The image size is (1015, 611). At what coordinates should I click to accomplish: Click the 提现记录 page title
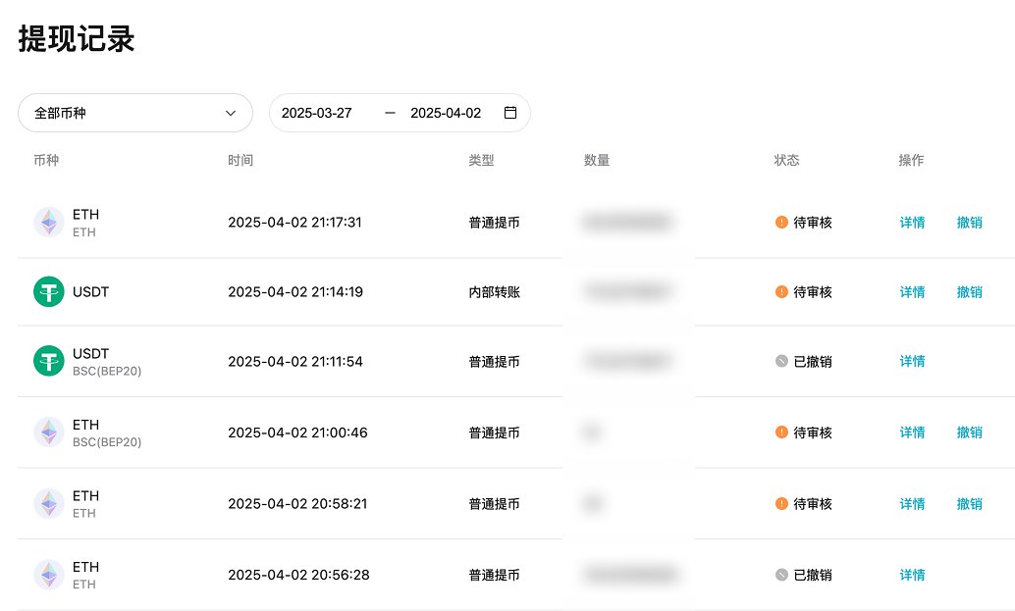76,39
